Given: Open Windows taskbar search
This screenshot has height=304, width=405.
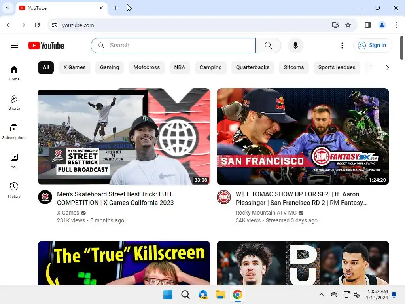Looking at the screenshot, I should pos(185,294).
